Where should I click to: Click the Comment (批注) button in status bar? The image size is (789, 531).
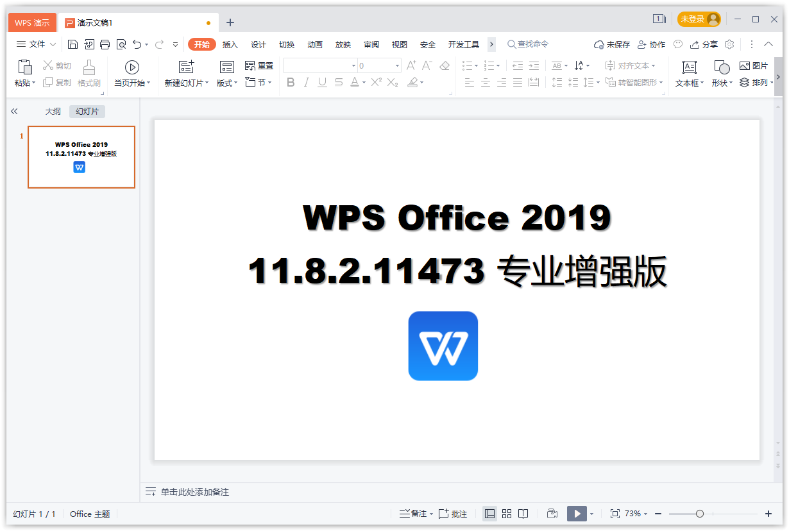click(x=454, y=514)
